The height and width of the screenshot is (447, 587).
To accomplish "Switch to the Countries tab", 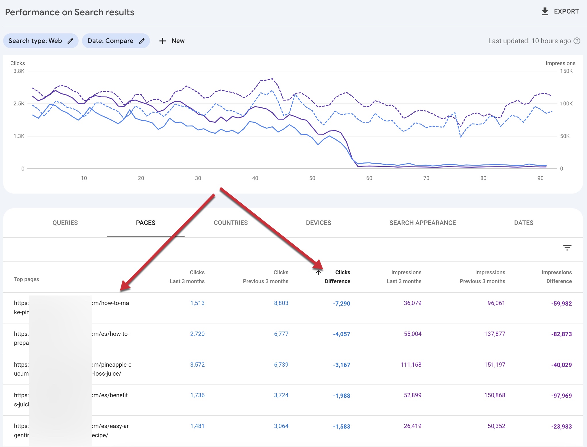I will [x=230, y=223].
